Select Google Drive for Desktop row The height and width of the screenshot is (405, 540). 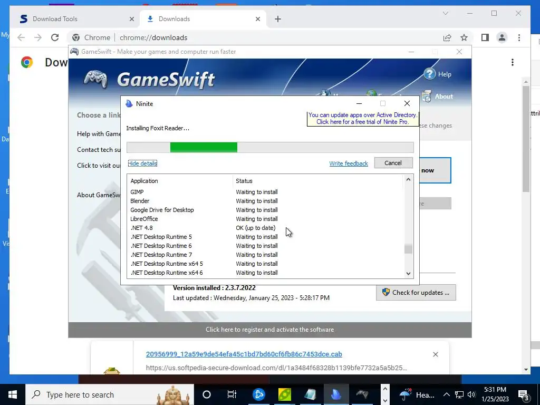265,210
